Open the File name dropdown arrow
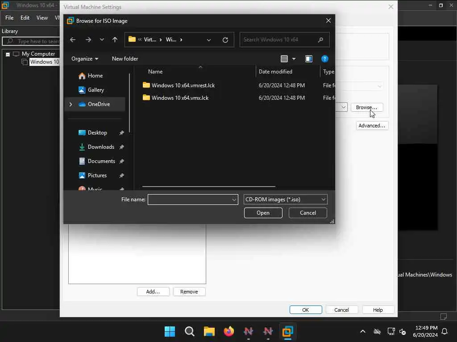 pos(234,199)
